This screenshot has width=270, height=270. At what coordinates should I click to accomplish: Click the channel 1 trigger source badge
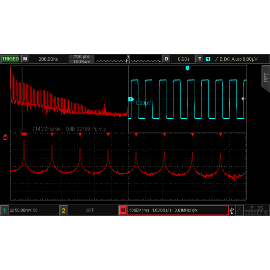tap(208, 59)
